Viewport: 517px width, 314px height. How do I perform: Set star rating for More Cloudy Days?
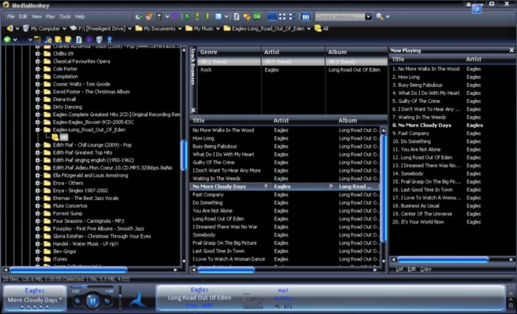click(34, 307)
